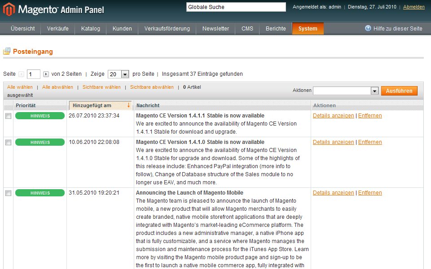Click the sort arrow in Hinzugefügt am
This screenshot has height=269, width=431.
128,105
